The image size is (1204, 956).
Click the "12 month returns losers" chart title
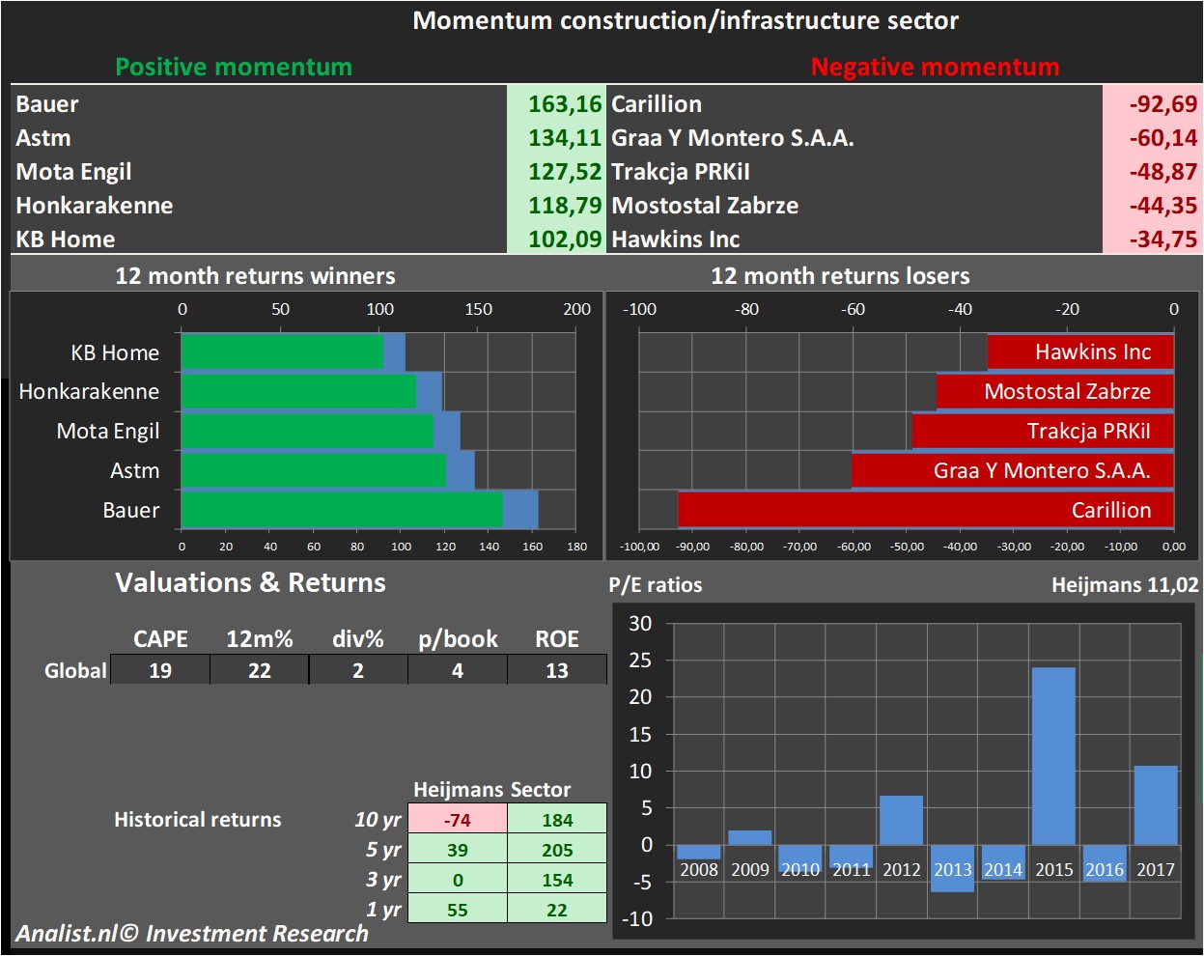pyautogui.click(x=840, y=276)
